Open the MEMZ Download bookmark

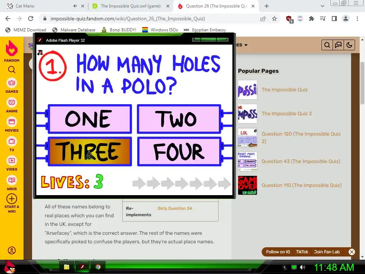click(x=26, y=30)
